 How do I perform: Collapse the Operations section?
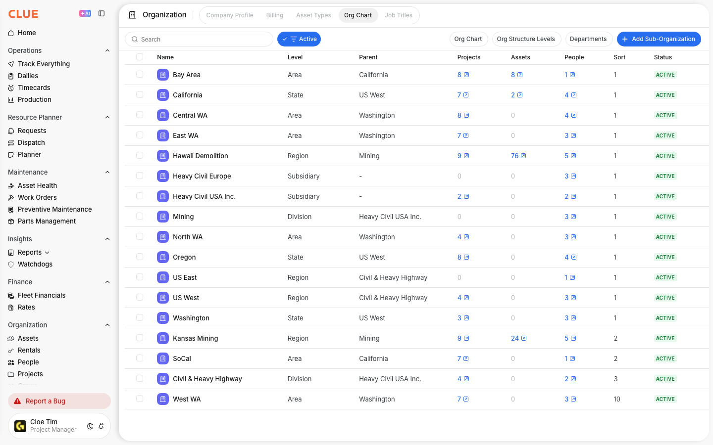pyautogui.click(x=107, y=50)
